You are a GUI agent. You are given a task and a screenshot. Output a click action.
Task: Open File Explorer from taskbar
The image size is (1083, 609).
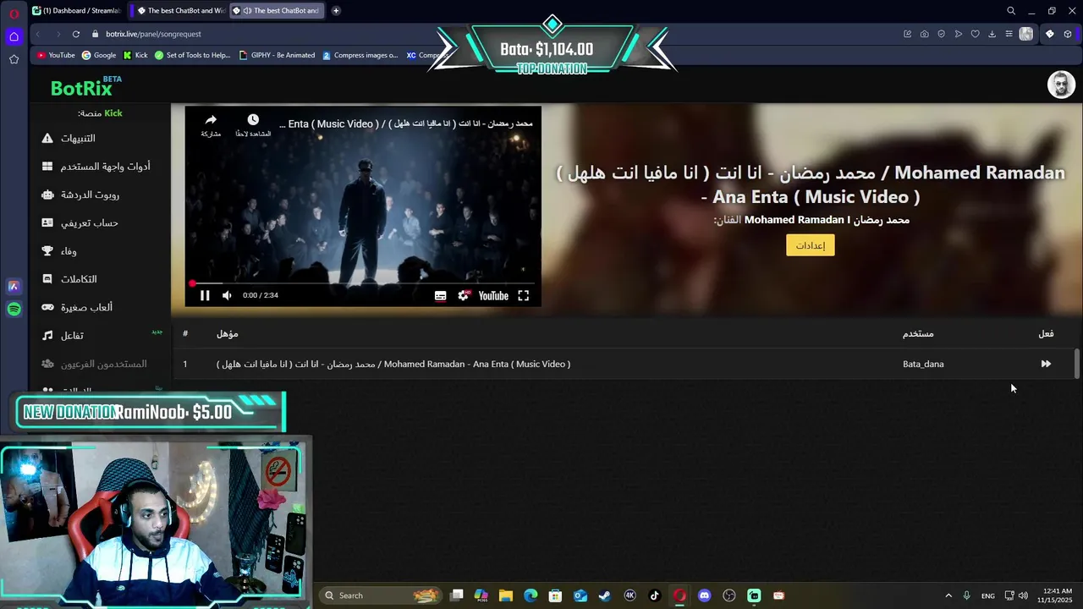click(x=506, y=595)
